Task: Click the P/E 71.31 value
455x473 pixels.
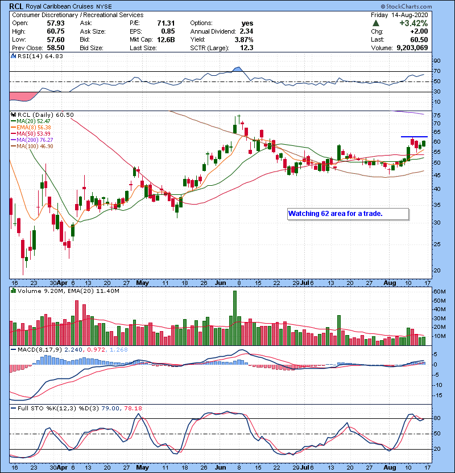Action: [x=166, y=23]
